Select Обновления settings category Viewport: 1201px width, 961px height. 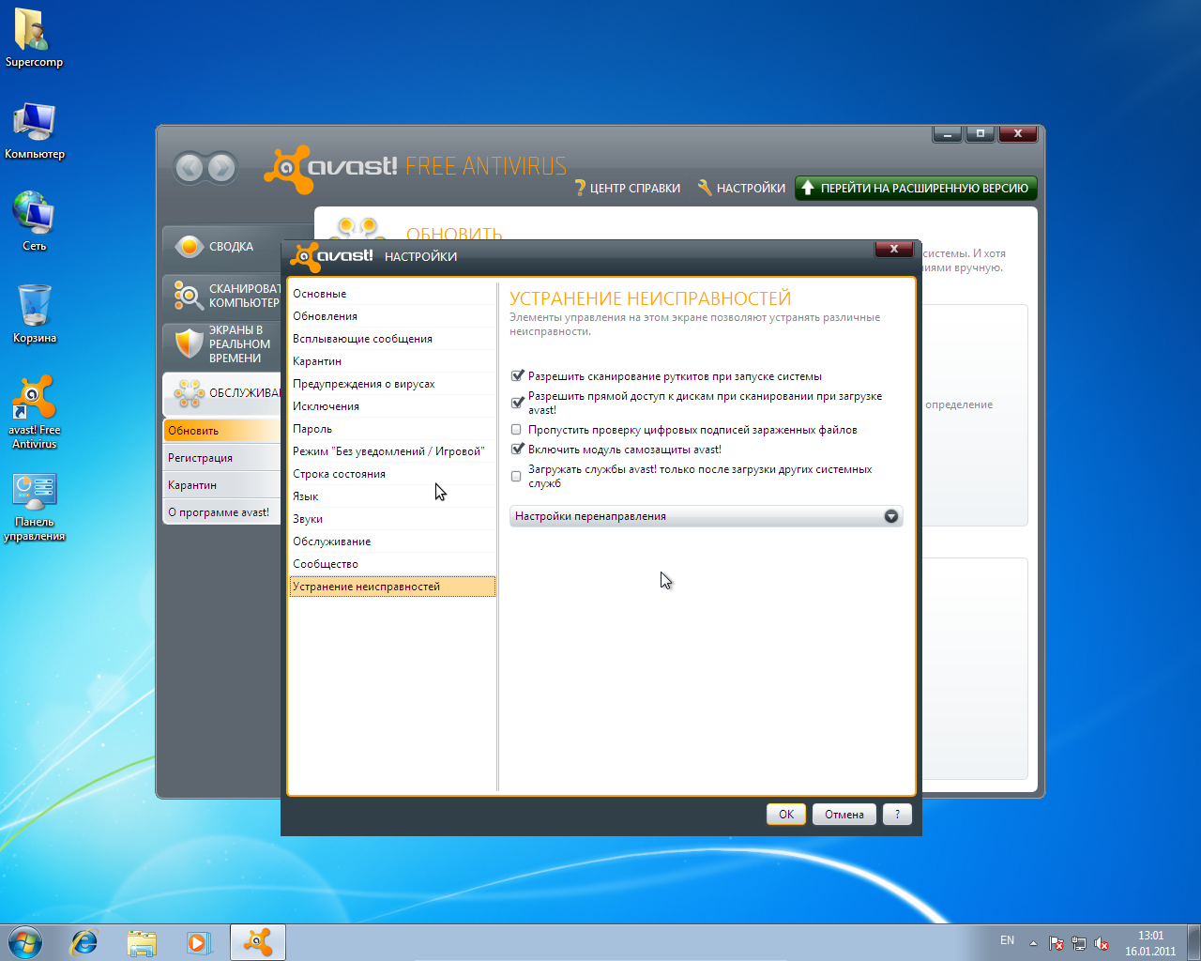[x=392, y=316]
